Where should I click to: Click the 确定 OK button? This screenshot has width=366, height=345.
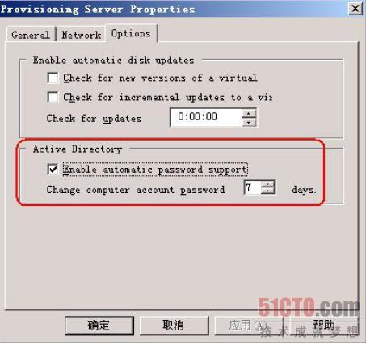99,326
